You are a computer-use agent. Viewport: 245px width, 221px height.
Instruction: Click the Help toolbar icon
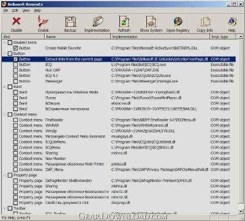[x=232, y=21]
